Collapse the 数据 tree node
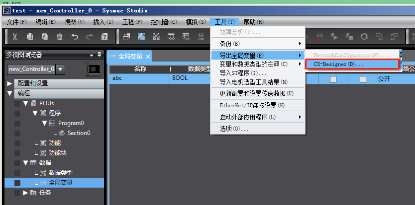Viewport: 415px width, 205px height. [x=25, y=163]
